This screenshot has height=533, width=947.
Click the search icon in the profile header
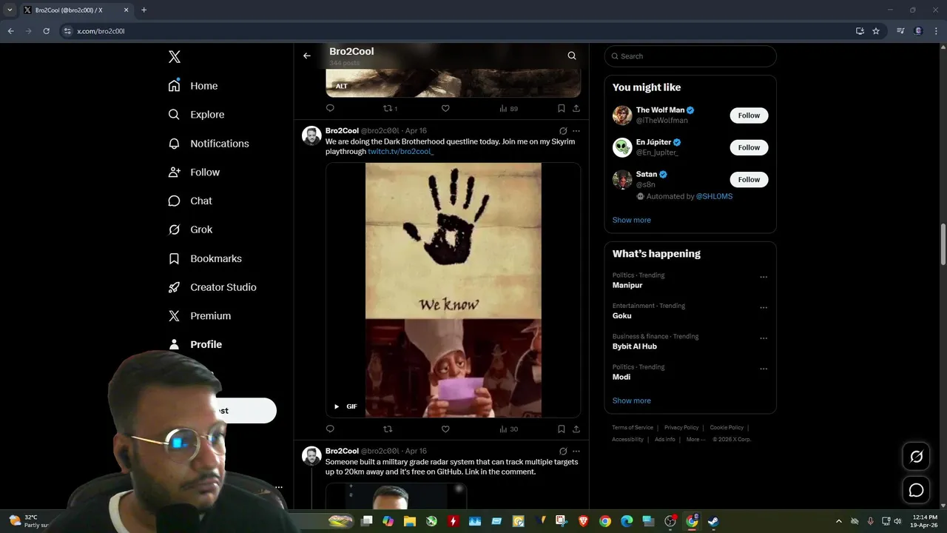[x=572, y=56]
